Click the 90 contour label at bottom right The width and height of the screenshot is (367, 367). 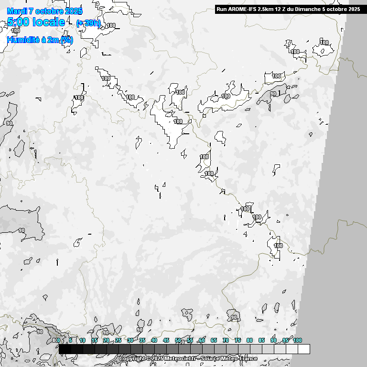click(x=234, y=317)
